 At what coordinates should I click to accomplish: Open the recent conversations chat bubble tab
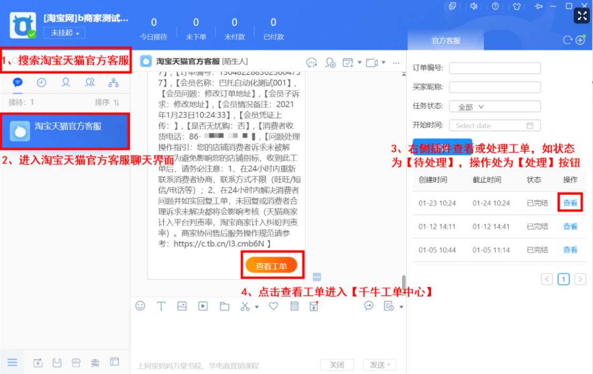point(18,82)
